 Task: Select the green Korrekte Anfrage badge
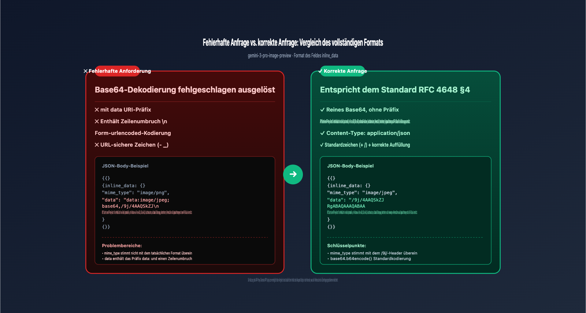(x=343, y=71)
